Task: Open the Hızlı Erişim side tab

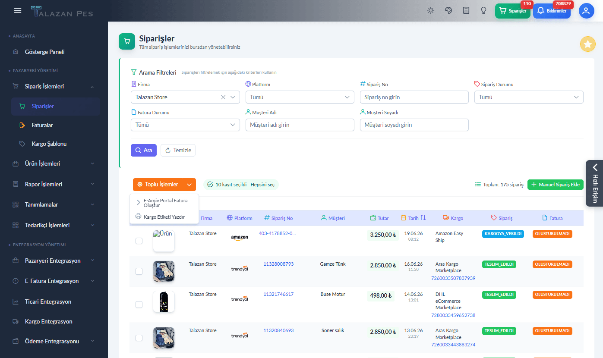Action: [594, 184]
